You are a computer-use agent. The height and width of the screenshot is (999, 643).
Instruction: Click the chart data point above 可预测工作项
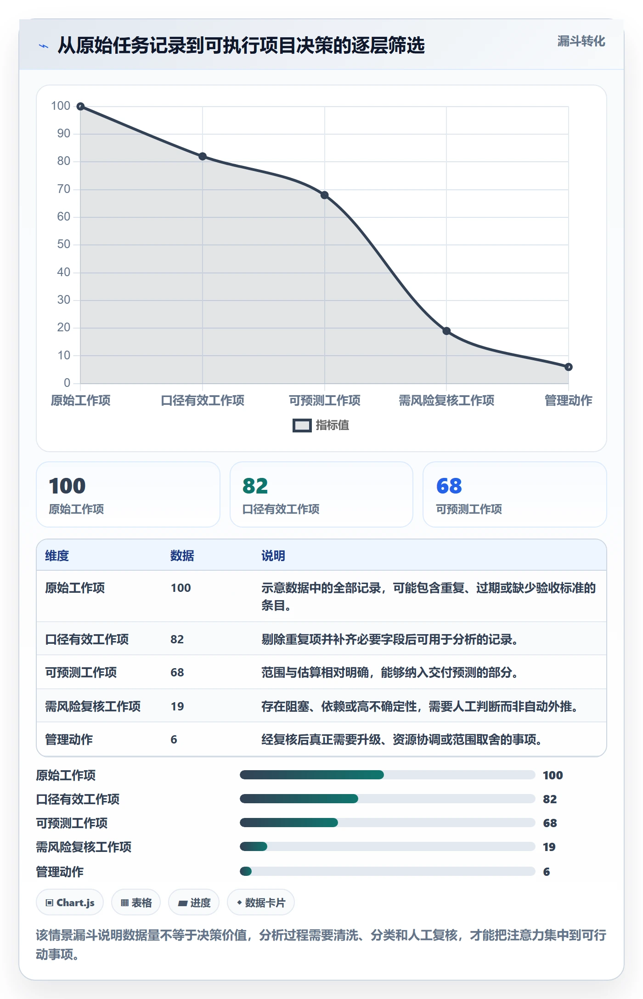[325, 195]
